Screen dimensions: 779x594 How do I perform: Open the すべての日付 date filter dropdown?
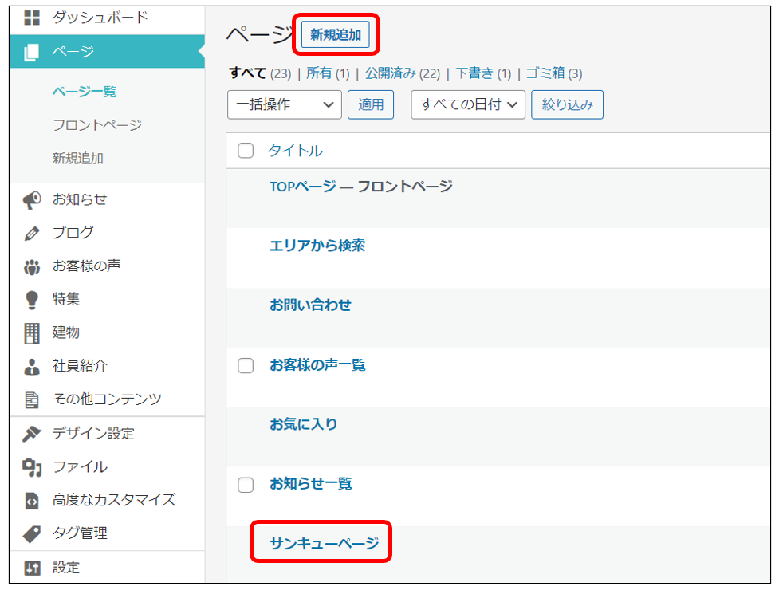pos(468,104)
